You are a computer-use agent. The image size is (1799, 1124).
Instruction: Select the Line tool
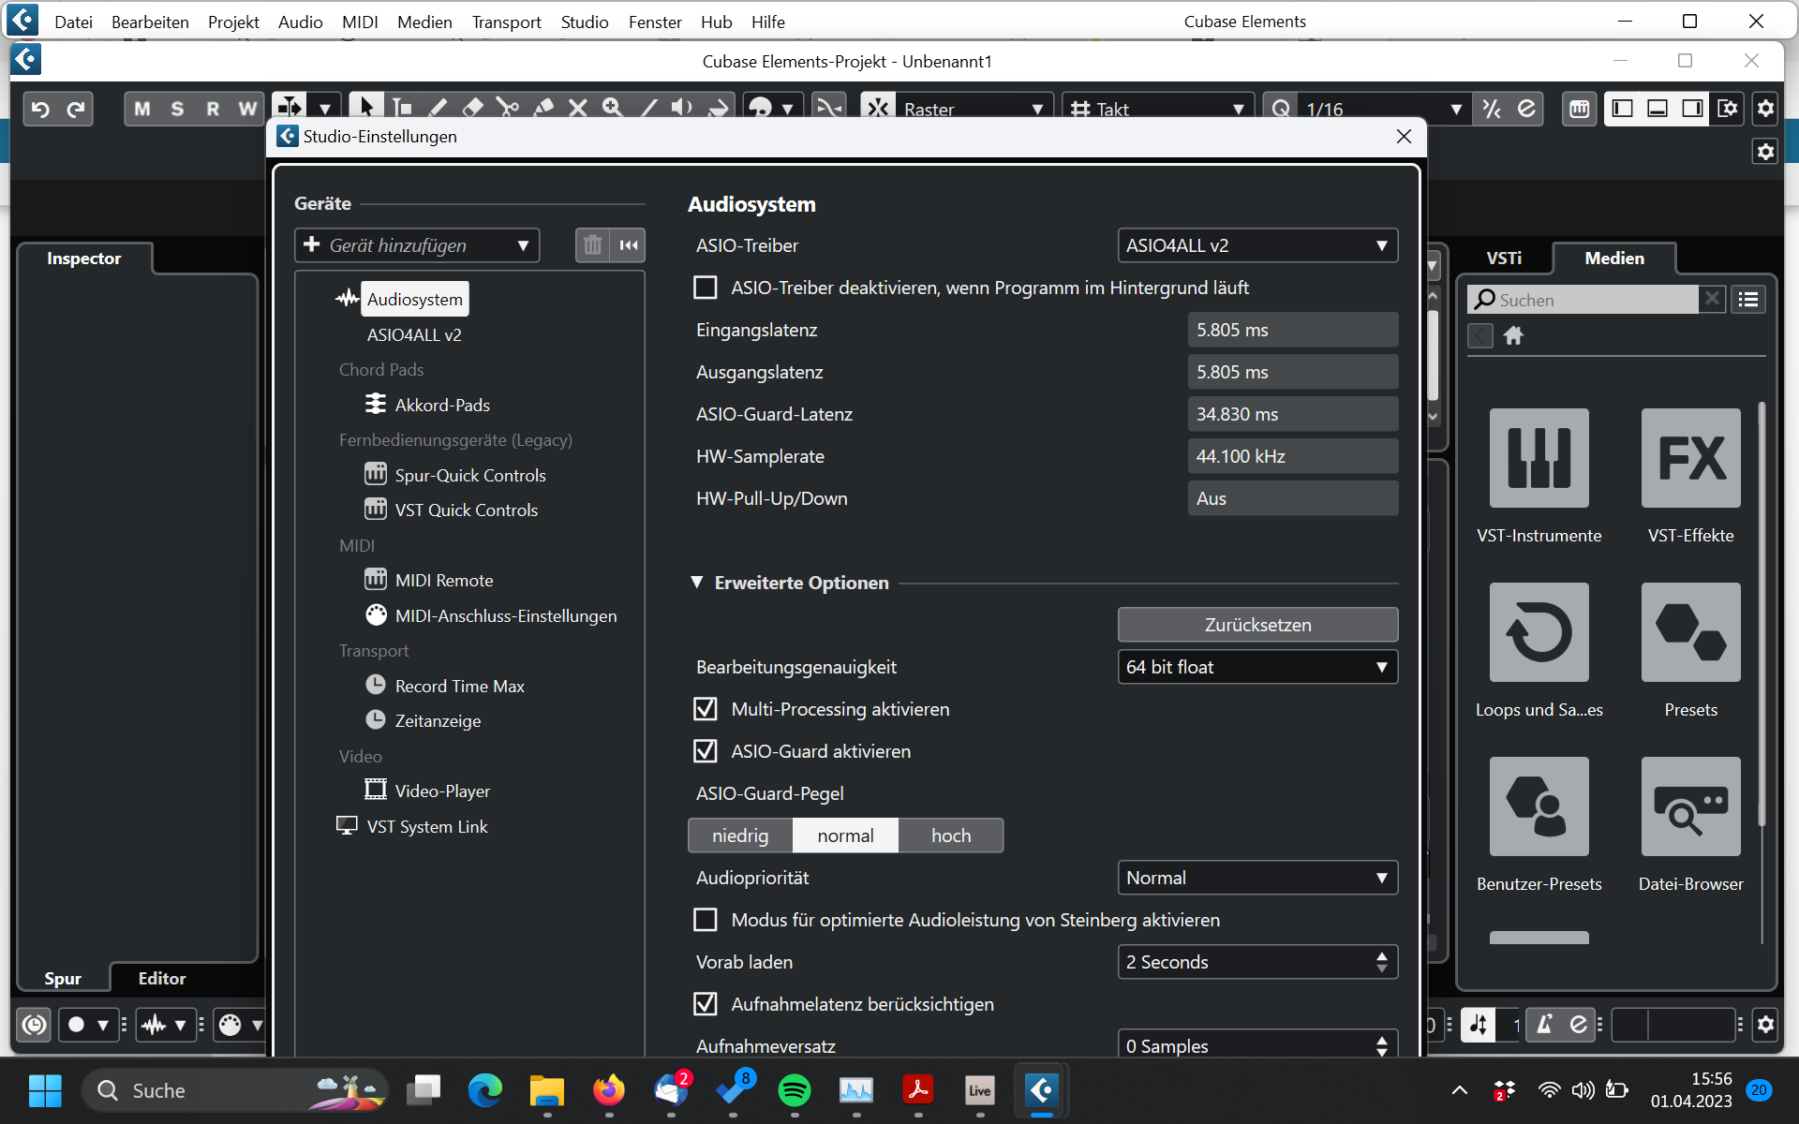coord(648,109)
